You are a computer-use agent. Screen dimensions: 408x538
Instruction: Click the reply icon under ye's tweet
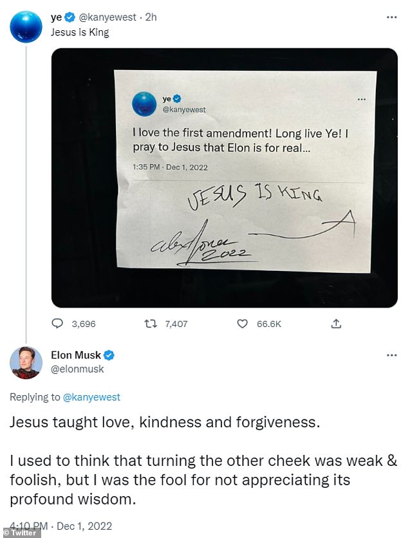(57, 324)
